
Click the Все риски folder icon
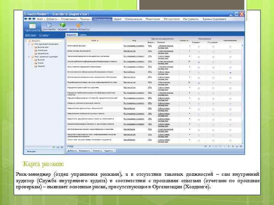(x=30, y=41)
